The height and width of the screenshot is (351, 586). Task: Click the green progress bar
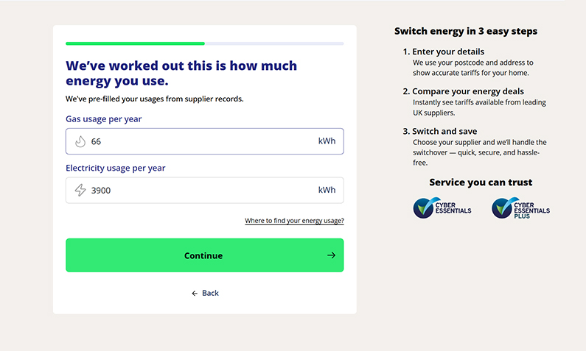135,43
